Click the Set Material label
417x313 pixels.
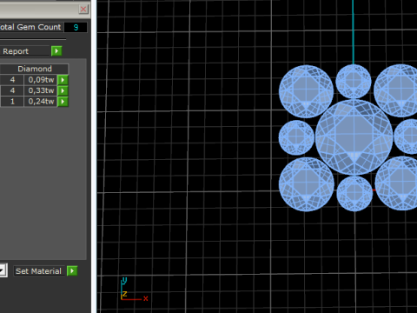(38, 271)
